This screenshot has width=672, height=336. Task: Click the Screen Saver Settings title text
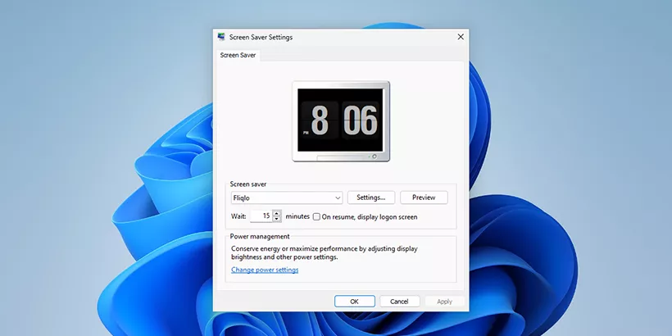point(261,37)
